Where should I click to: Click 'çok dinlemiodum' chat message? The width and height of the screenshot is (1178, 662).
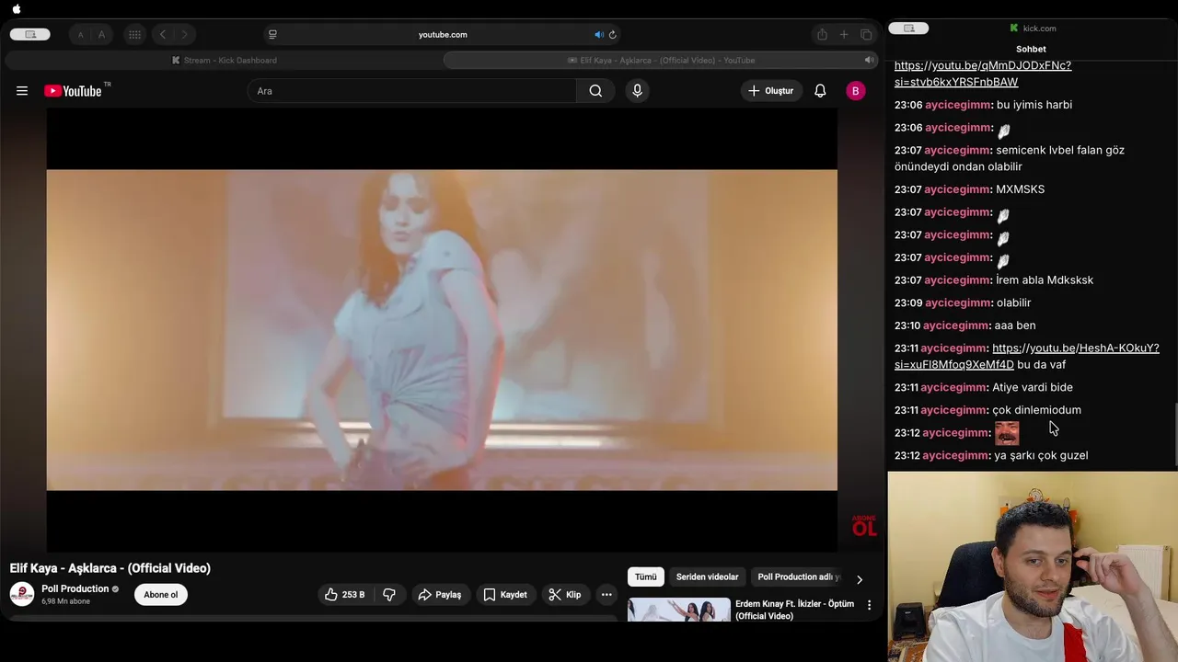(1037, 410)
